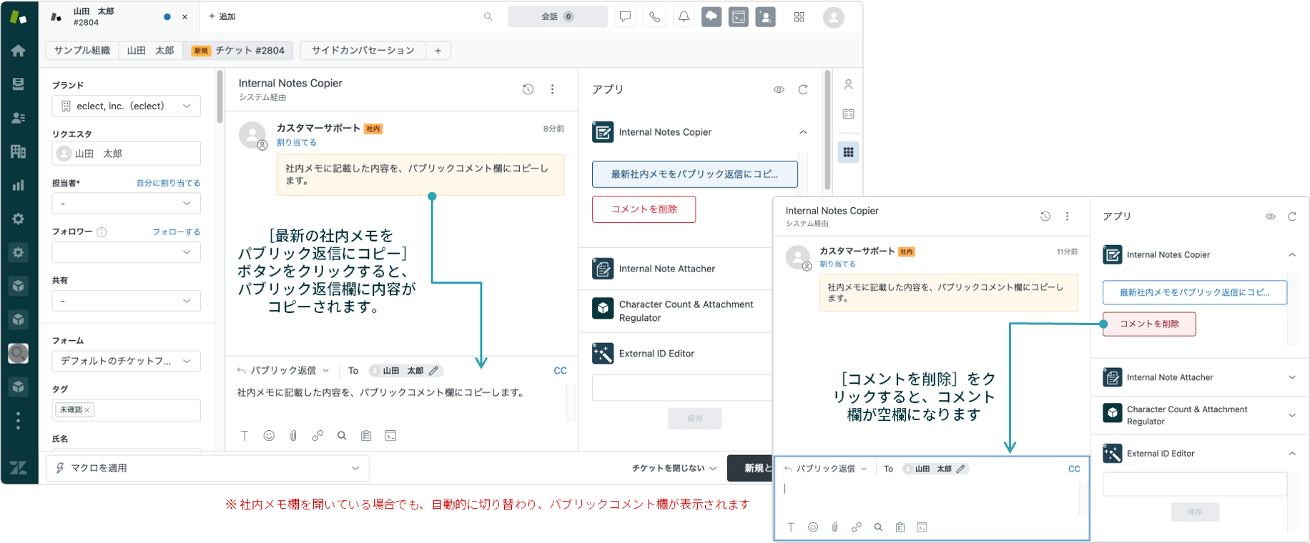Open the knowledge book icon in right rail

pyautogui.click(x=848, y=114)
